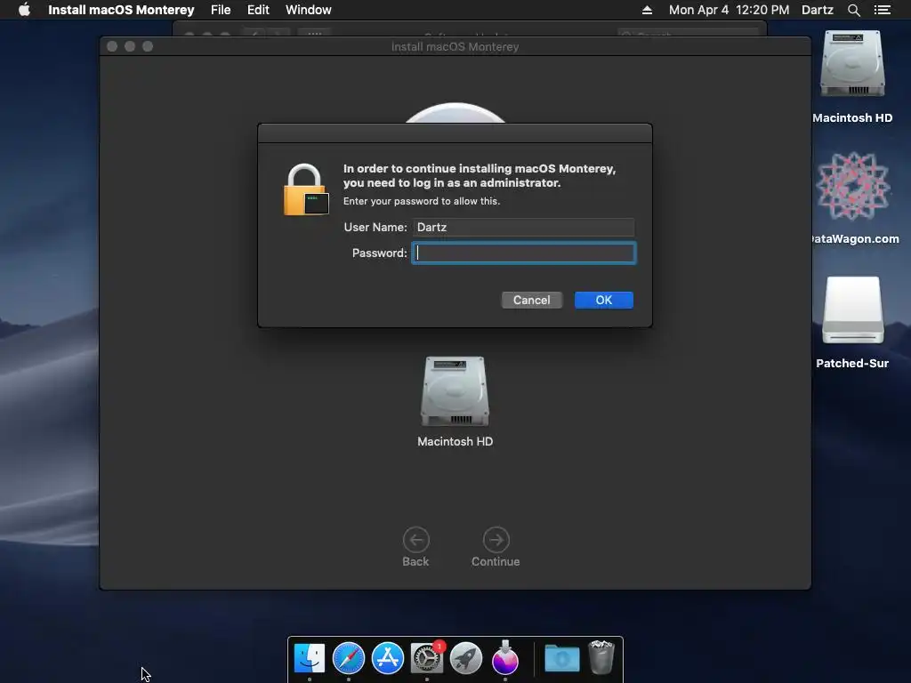The image size is (911, 683).
Task: Click the Password field in the dialog
Action: point(523,253)
